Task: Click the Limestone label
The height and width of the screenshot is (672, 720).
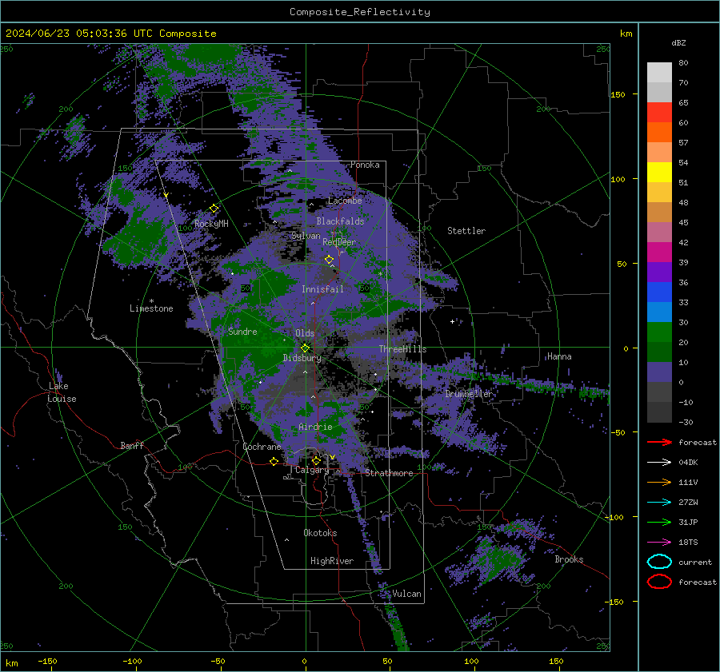Action: tap(151, 308)
